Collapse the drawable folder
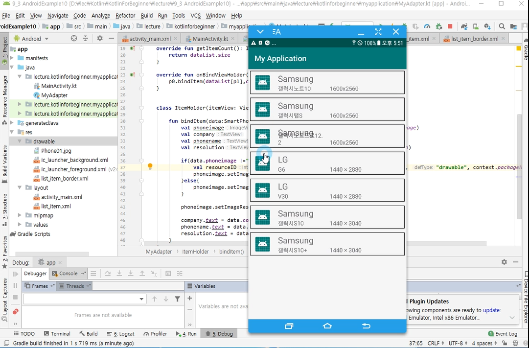Screen dimensions: 529x348 [x=20, y=141]
